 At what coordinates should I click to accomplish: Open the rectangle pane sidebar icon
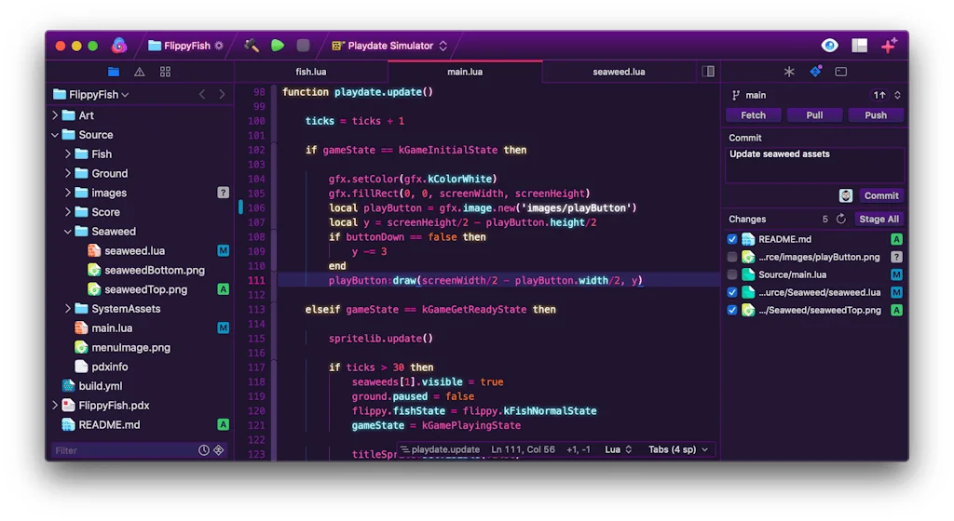pyautogui.click(x=841, y=72)
